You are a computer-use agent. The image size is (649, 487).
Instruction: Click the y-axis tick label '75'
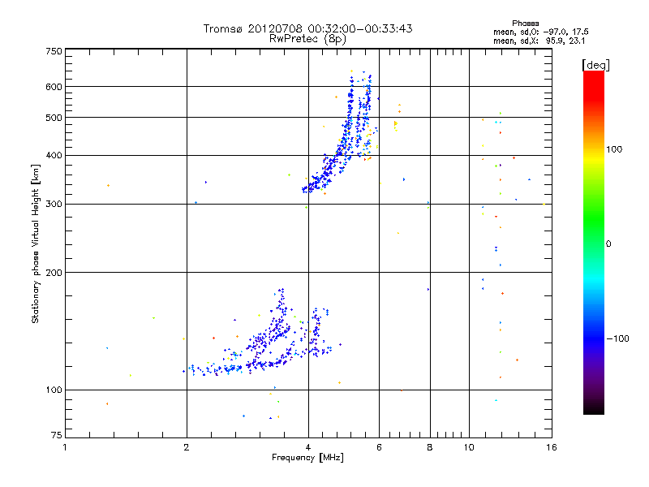click(x=57, y=435)
